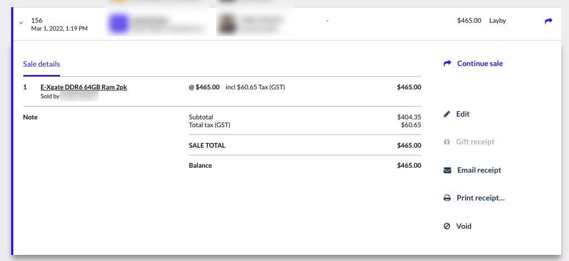
Task: Click the salesperson photo thumbnail
Action: click(226, 23)
